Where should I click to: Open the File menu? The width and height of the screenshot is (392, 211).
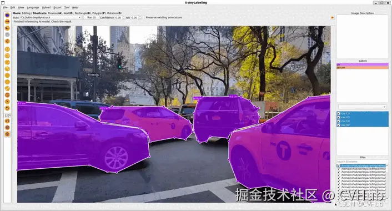5,8
